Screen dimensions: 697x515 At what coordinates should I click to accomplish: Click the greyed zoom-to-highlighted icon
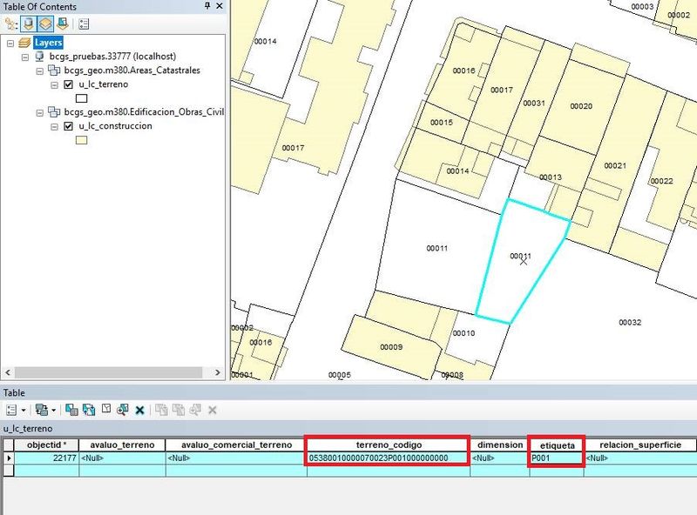[195, 410]
